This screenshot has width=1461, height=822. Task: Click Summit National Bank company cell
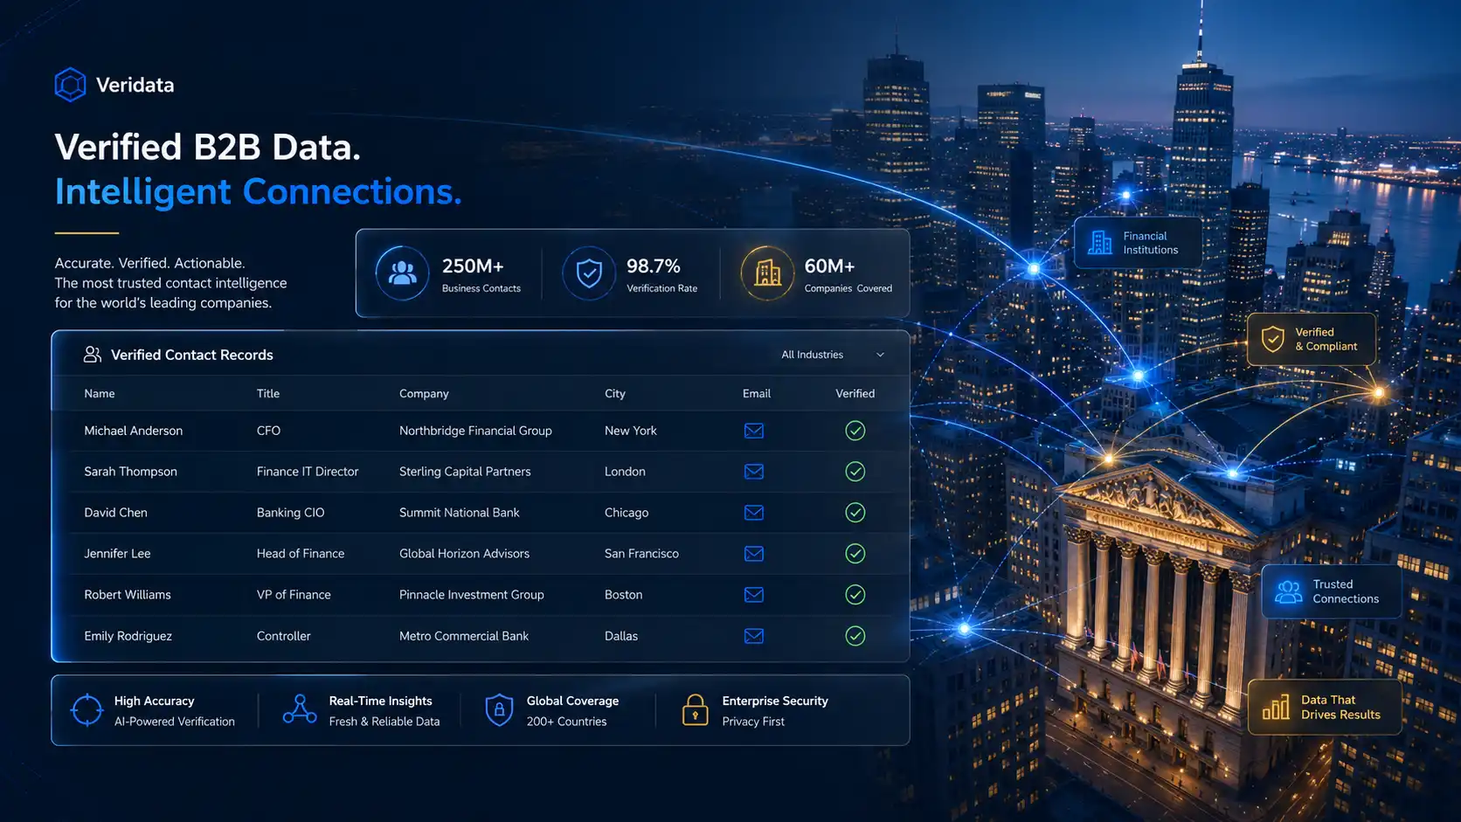460,513
